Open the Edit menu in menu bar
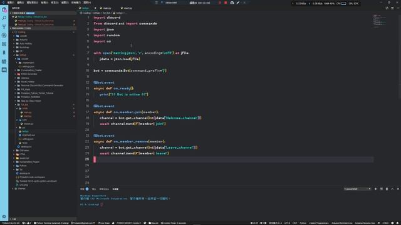Viewport: 401px width, 225px height. click(x=20, y=2)
